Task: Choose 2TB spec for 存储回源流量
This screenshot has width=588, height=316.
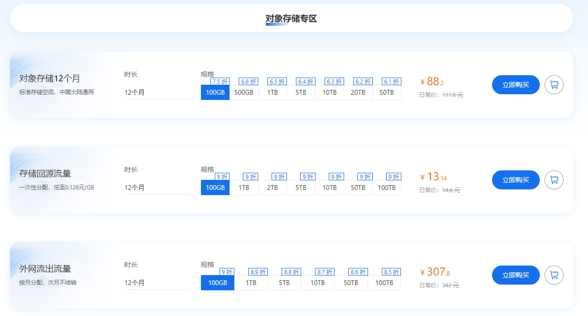Action: pos(273,188)
